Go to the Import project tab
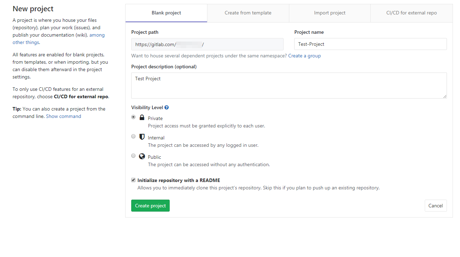 (x=330, y=13)
